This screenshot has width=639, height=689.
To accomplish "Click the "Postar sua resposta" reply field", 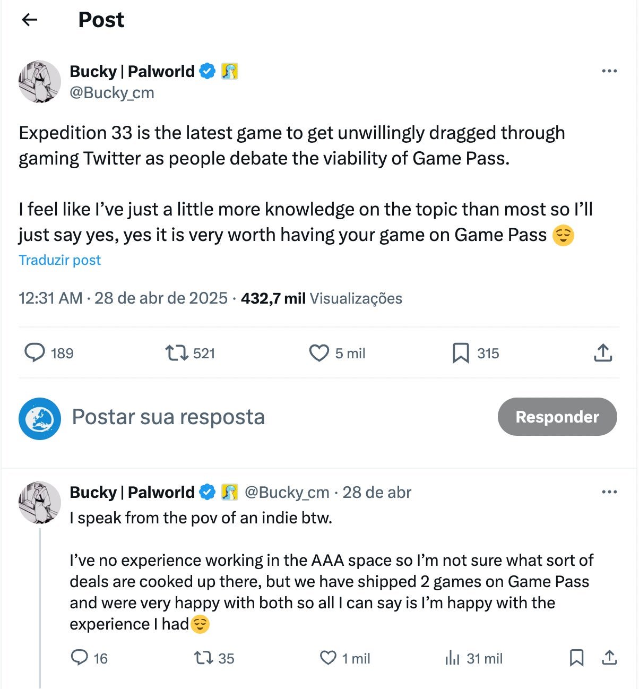I will [168, 417].
